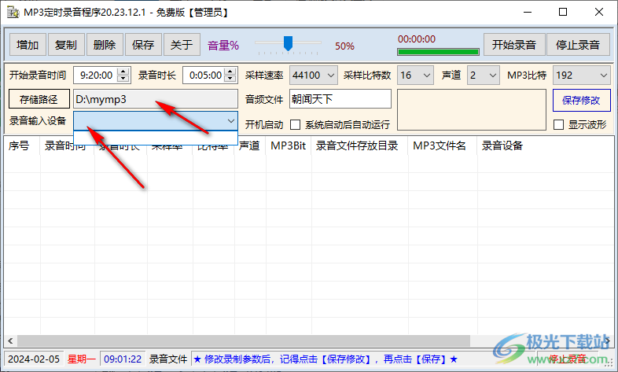
Task: Click the app icon in title bar
Action: click(x=13, y=13)
